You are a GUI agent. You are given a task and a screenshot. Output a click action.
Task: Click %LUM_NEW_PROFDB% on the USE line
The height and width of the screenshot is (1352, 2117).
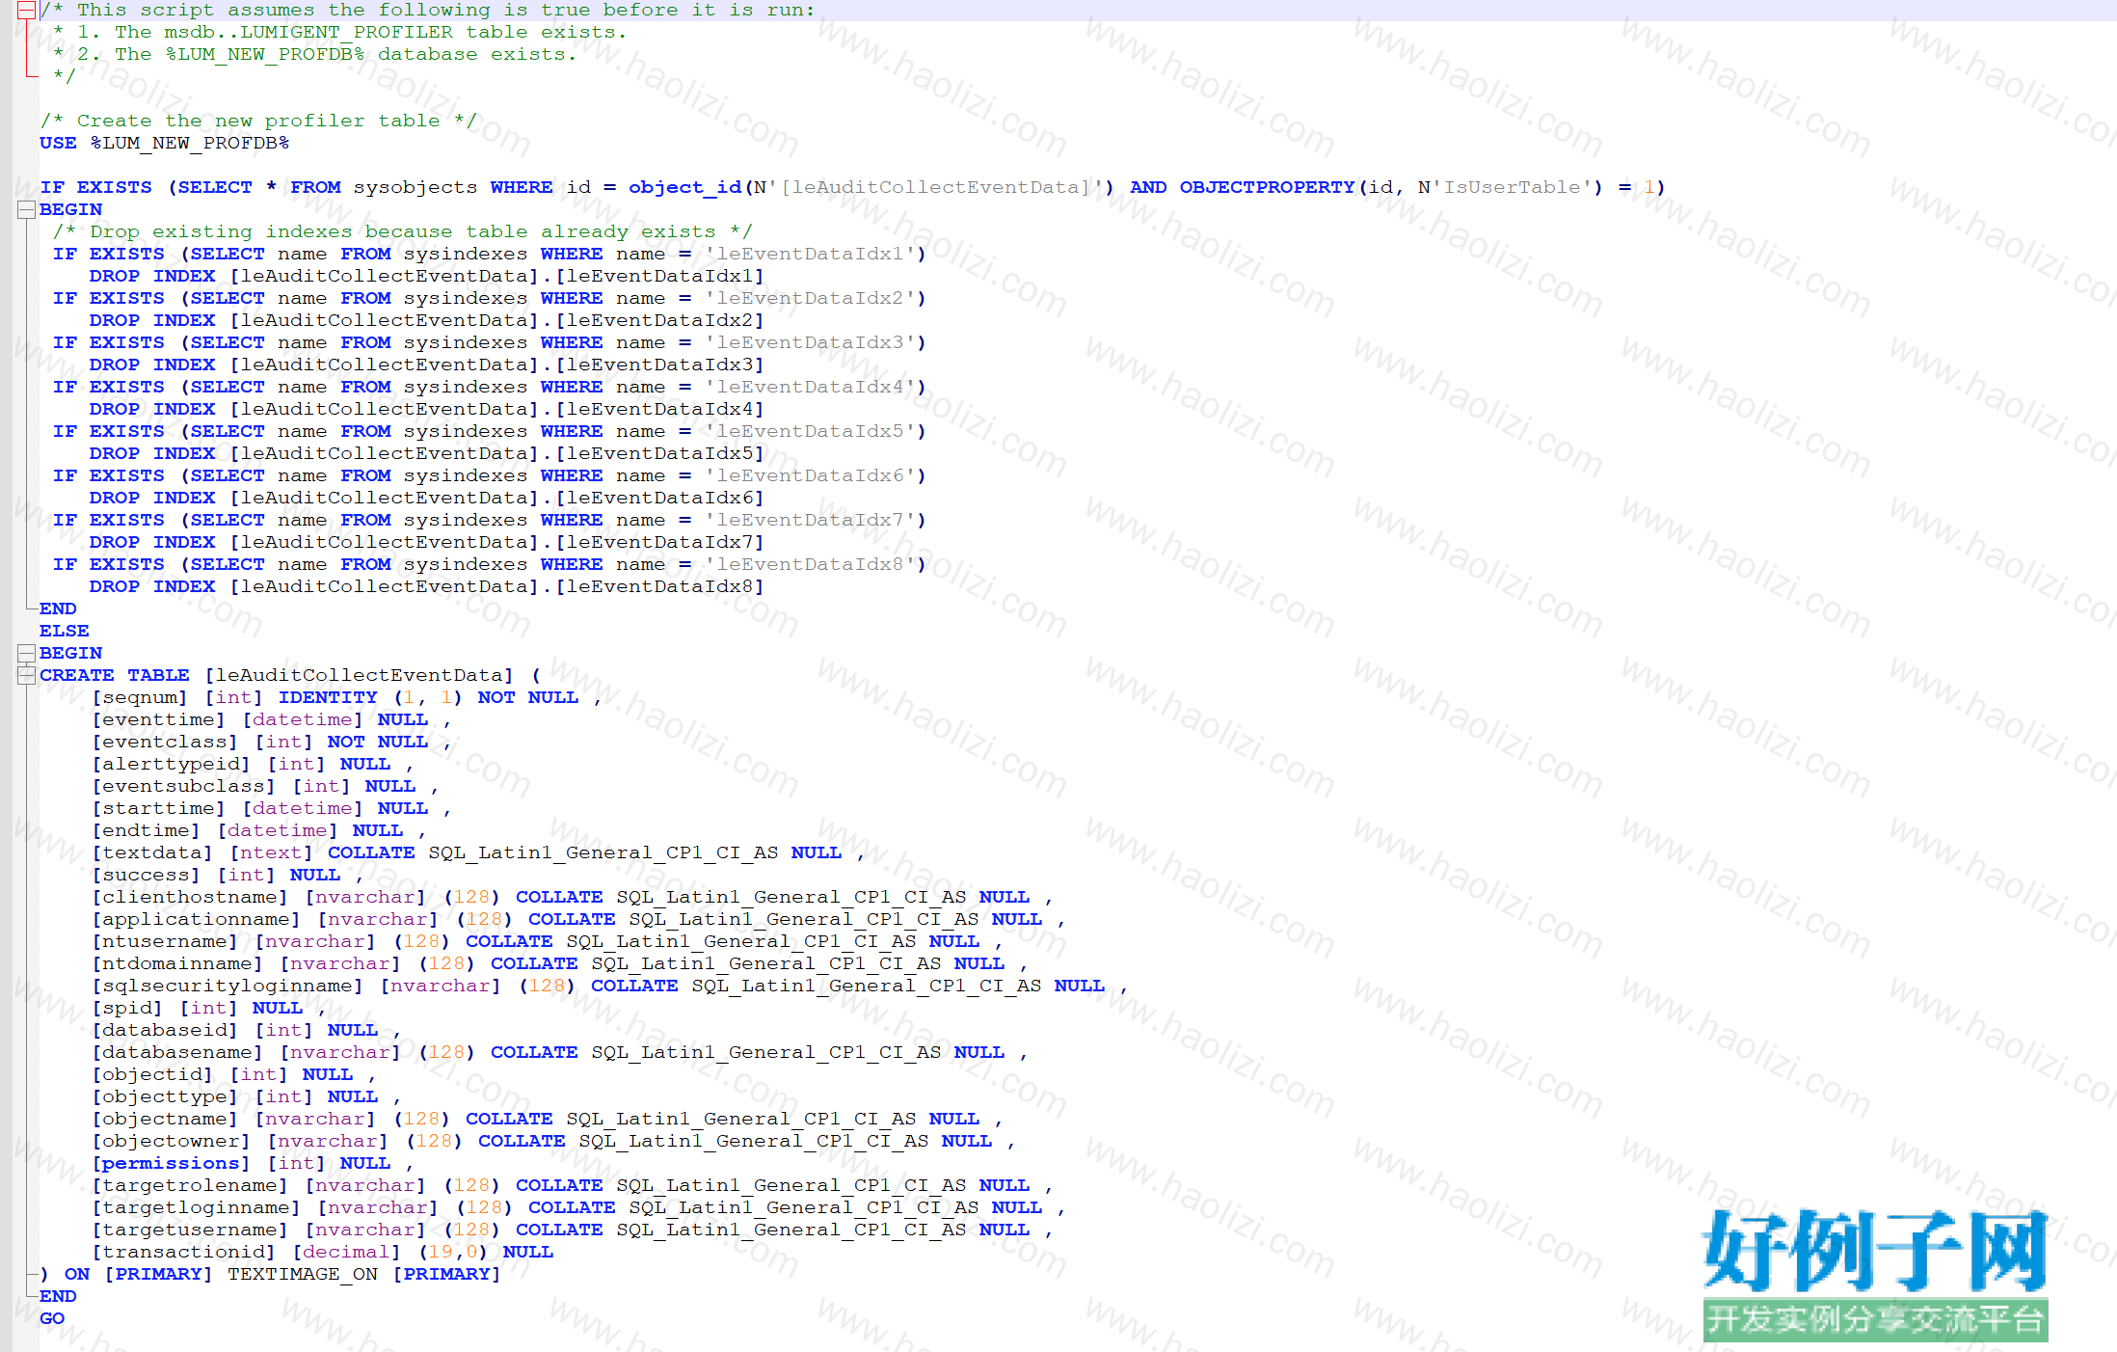[x=190, y=143]
